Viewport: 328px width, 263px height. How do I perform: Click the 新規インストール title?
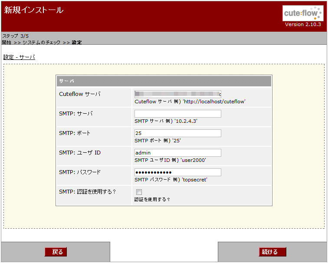tap(34, 10)
